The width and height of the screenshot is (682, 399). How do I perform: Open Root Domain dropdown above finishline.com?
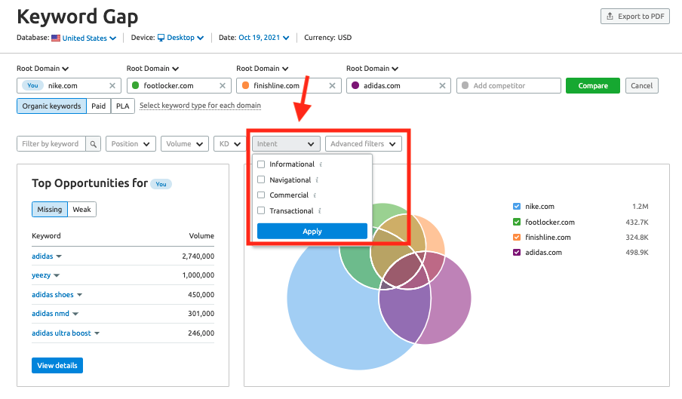coord(263,69)
